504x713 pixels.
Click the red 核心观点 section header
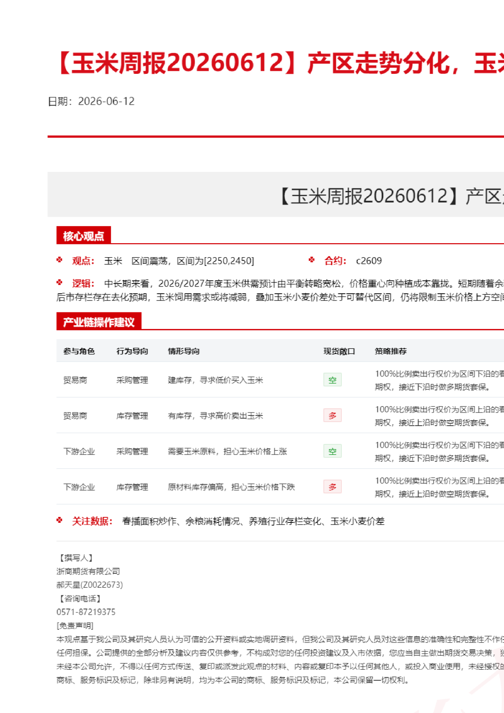84,236
